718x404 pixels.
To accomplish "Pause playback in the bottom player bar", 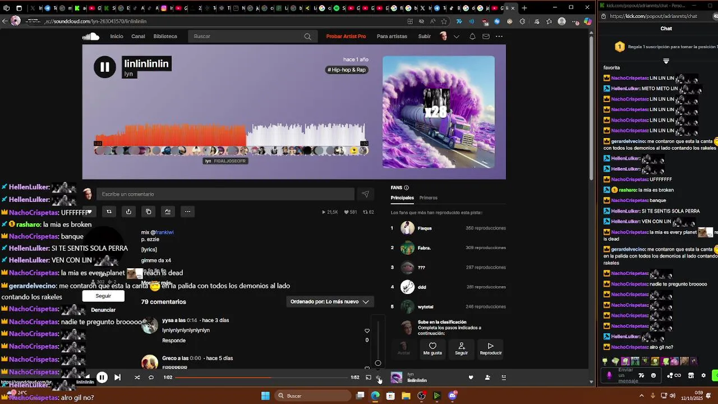I will point(102,378).
